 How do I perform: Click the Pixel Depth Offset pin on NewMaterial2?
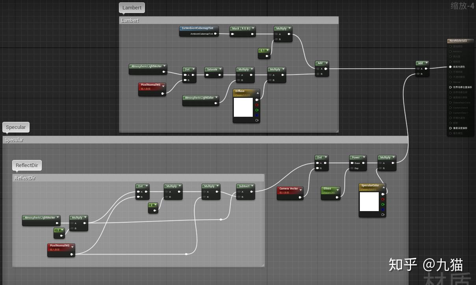click(450, 128)
